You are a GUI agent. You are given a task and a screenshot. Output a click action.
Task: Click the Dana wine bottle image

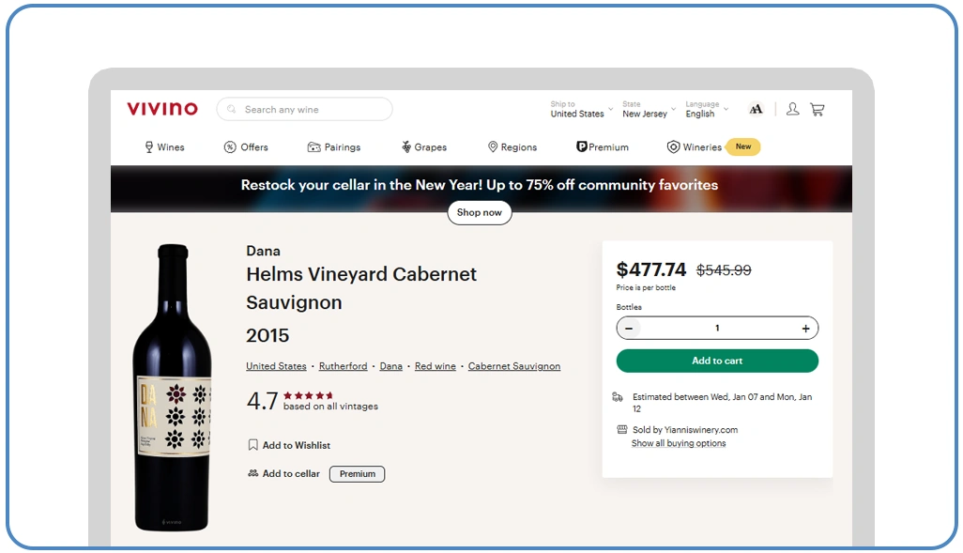click(x=173, y=387)
